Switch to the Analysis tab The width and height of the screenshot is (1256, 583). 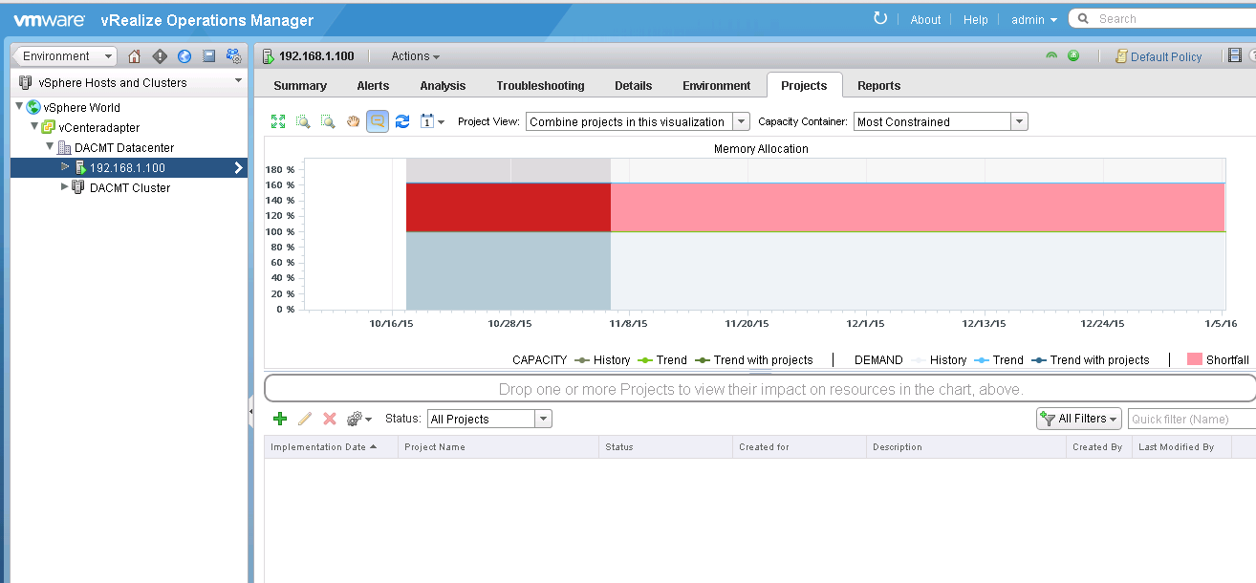pos(443,85)
